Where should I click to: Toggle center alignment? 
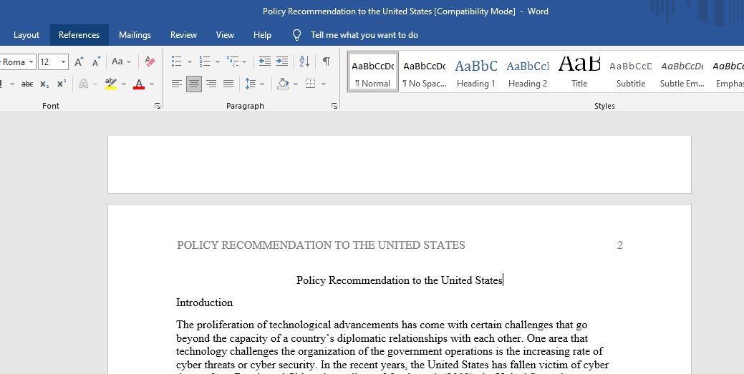pos(193,84)
